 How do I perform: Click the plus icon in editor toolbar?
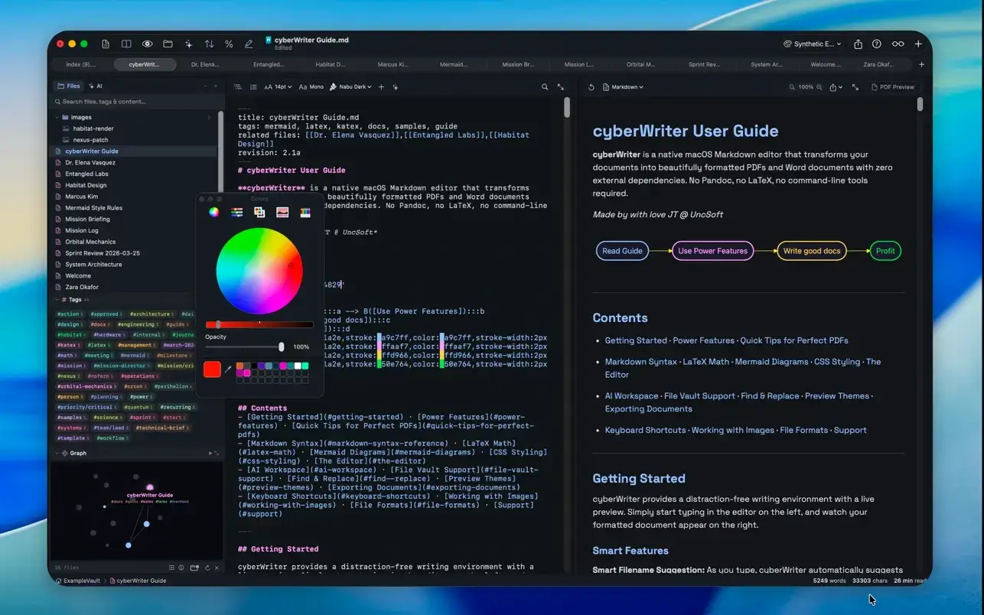(x=381, y=87)
